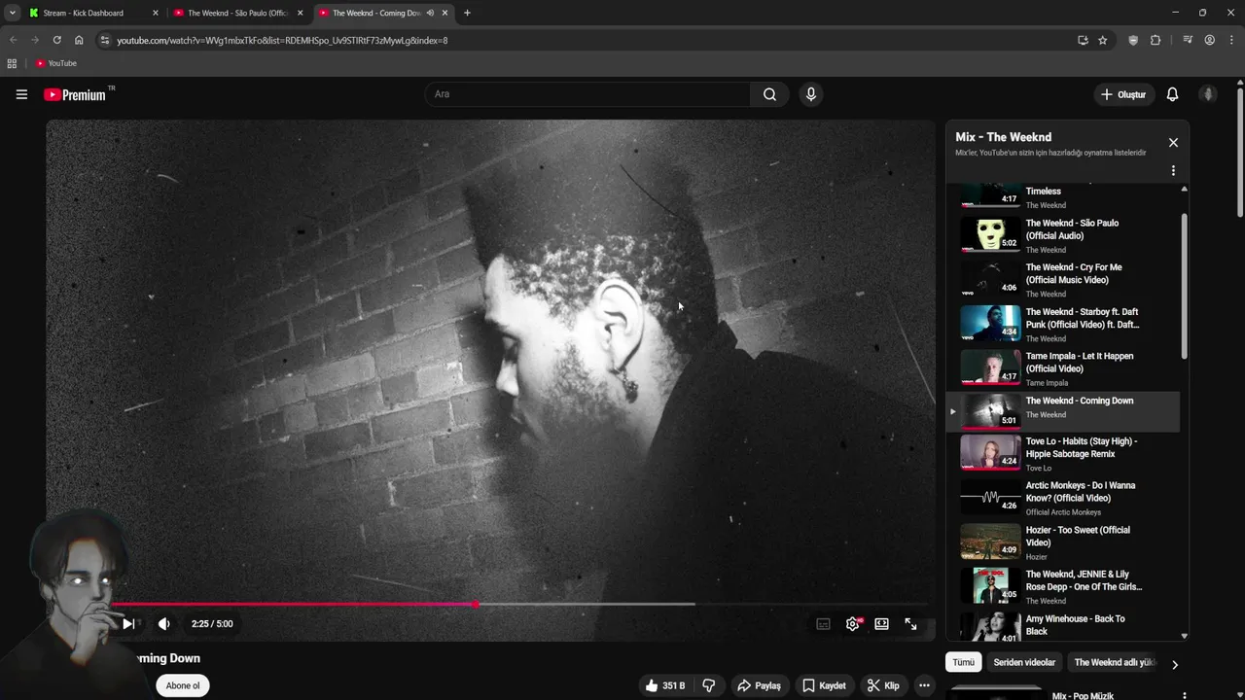Viewport: 1245px width, 700px height.
Task: Subscribe with the Abone ol button
Action: (x=182, y=685)
